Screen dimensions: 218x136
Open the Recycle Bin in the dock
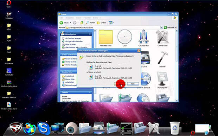(x=175, y=128)
